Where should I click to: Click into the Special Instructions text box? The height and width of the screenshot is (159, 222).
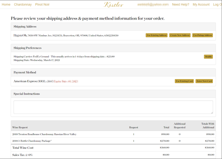113,107
